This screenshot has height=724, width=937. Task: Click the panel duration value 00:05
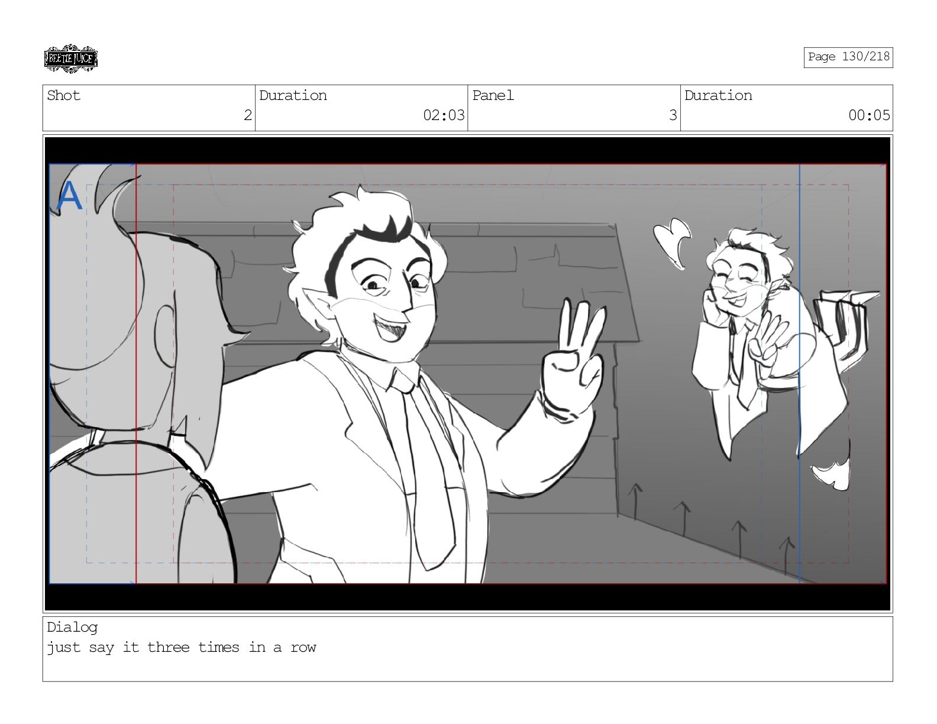[x=869, y=115]
